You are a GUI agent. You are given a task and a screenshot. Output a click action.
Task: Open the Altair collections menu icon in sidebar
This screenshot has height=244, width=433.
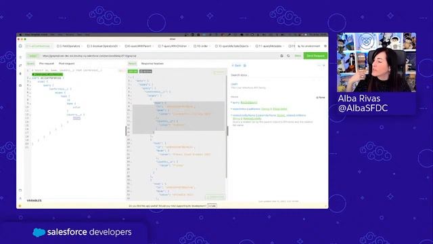20,57
